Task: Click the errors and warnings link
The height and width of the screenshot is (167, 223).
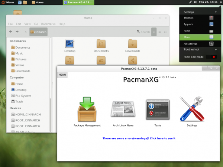Action: [x=139, y=138]
